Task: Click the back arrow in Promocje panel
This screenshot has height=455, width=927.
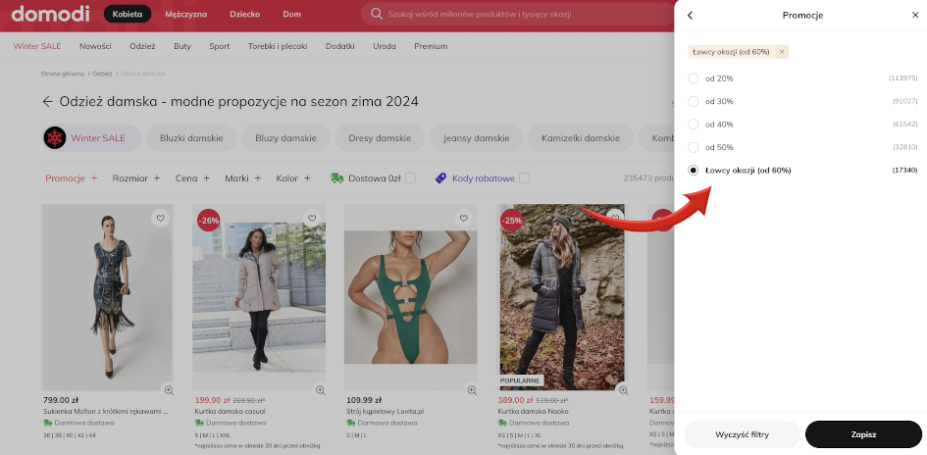Action: (x=690, y=16)
